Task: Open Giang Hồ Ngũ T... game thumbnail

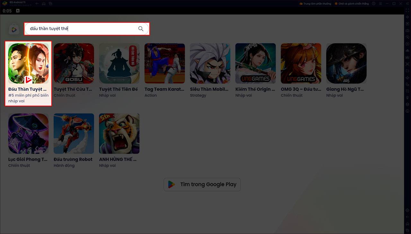Action: click(x=346, y=63)
